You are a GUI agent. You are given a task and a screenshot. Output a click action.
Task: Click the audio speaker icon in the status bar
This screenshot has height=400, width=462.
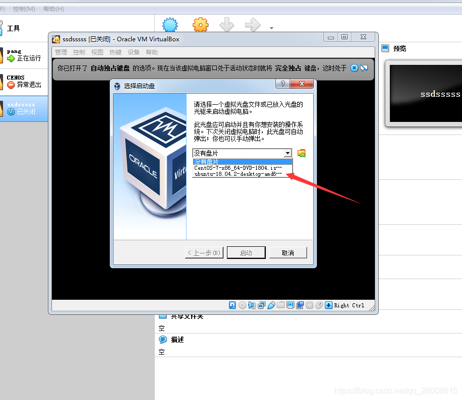tap(252, 305)
